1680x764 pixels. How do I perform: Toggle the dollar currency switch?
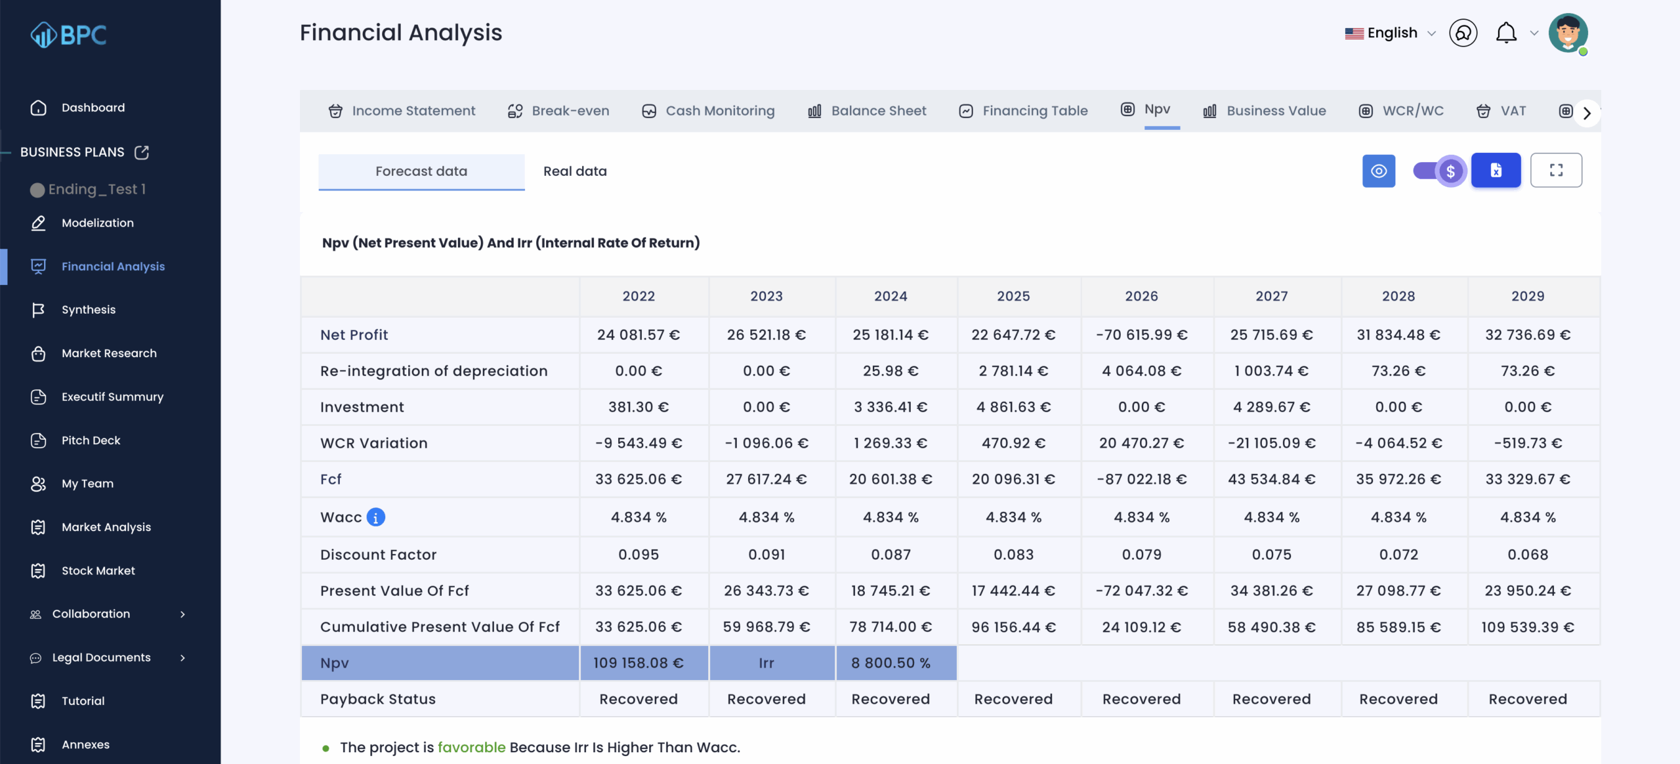coord(1439,171)
